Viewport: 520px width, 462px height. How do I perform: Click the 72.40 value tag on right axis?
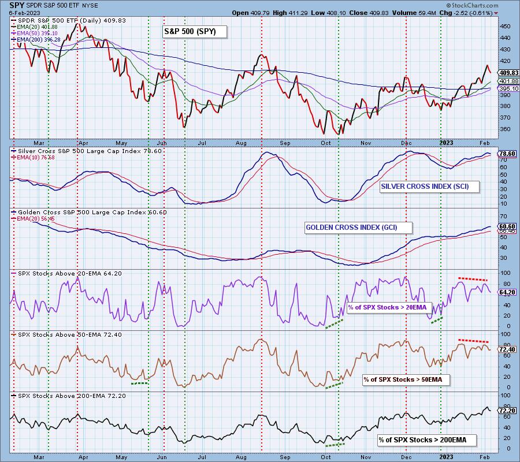pyautogui.click(x=507, y=349)
